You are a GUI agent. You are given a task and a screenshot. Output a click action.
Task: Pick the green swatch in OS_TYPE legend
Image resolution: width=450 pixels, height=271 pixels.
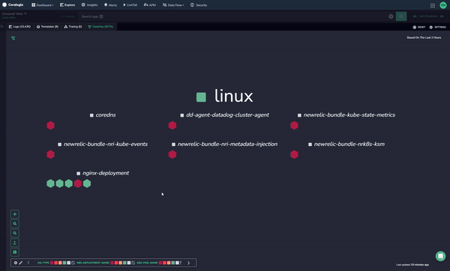click(x=64, y=263)
